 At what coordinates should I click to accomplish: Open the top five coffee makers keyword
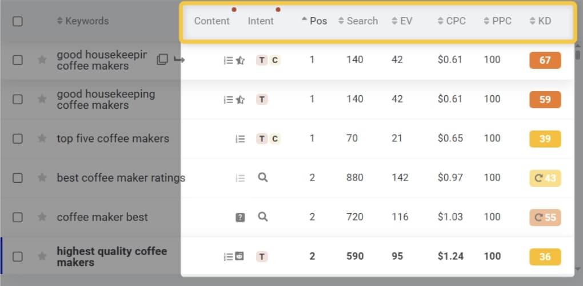pos(113,138)
